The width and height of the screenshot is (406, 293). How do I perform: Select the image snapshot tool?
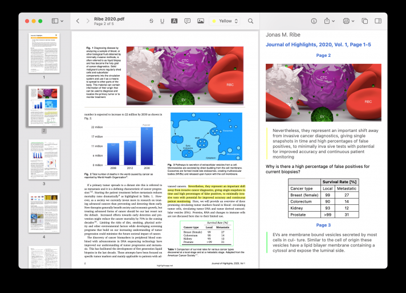click(201, 21)
